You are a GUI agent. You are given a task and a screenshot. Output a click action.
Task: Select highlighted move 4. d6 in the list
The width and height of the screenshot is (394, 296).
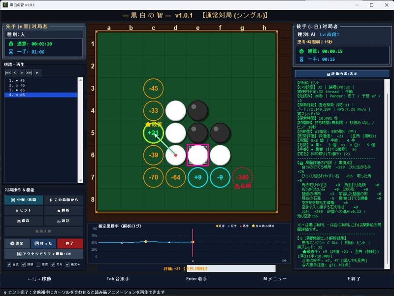[41, 95]
